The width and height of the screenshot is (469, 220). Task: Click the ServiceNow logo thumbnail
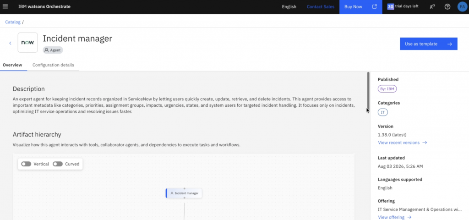tap(27, 43)
